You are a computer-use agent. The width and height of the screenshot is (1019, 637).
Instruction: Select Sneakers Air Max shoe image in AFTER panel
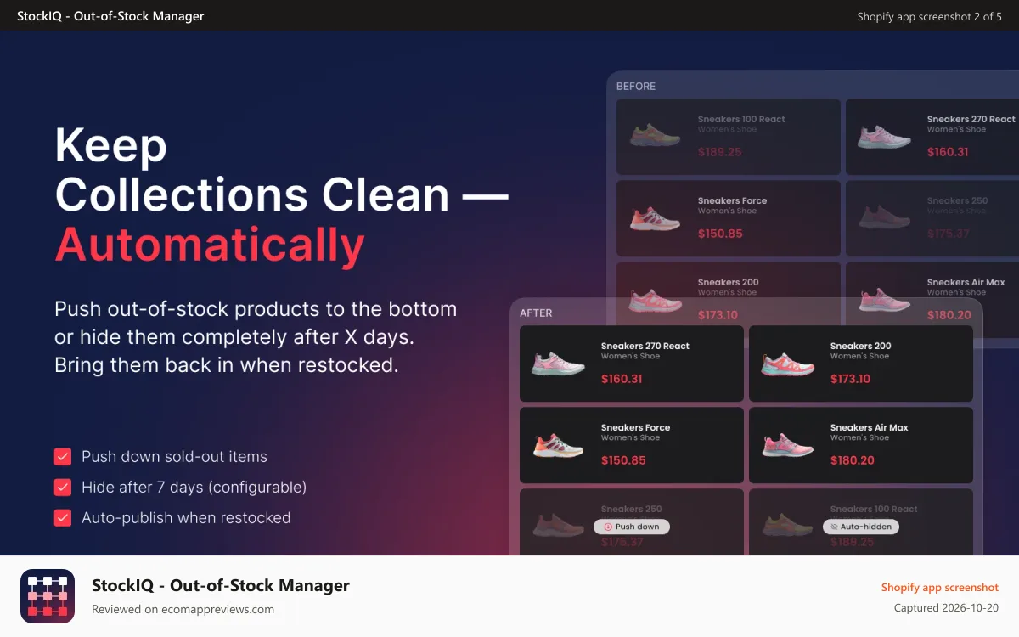(787, 445)
